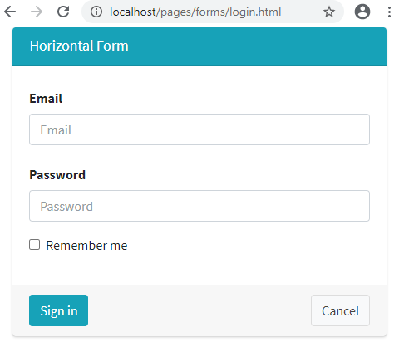Screen dimensions: 399x347
Task: Click the Remember me label text
Action: pos(86,246)
